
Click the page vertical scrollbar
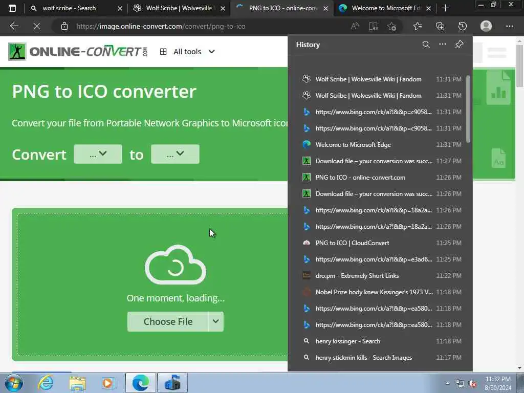point(519,65)
